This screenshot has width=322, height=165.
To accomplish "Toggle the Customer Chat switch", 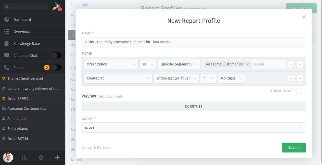I will [x=57, y=55].
